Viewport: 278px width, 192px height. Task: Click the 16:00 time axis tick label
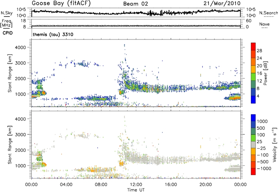pyautogui.click(x=171, y=185)
